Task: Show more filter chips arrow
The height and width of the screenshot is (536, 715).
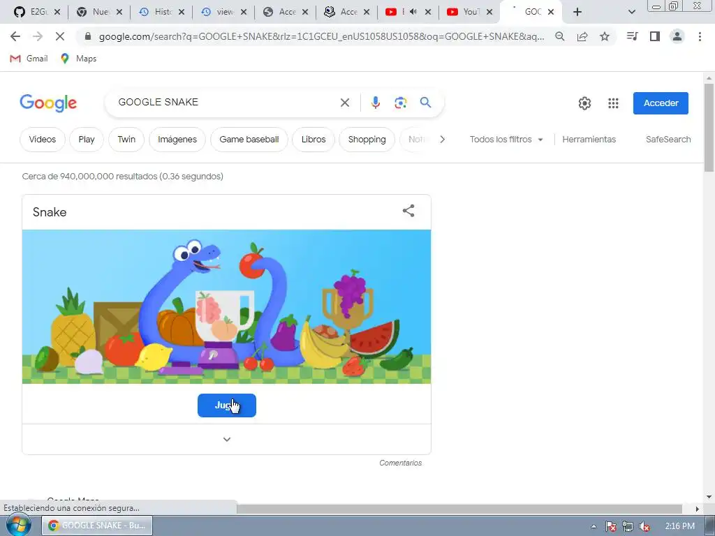Action: point(442,140)
